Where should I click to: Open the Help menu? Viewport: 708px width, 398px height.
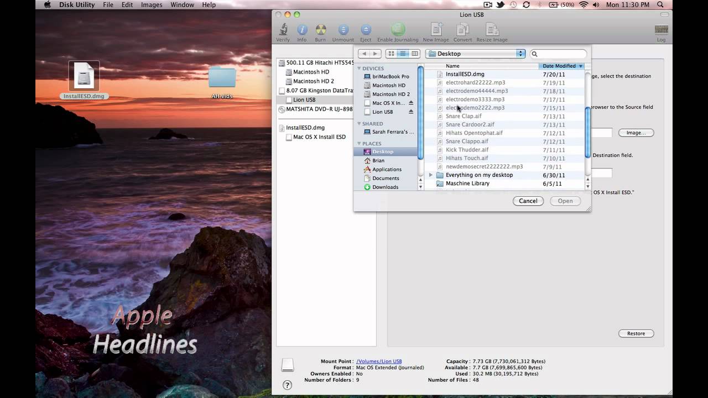(209, 5)
